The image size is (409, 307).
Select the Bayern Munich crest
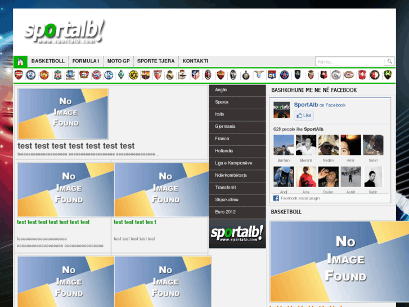97,75
